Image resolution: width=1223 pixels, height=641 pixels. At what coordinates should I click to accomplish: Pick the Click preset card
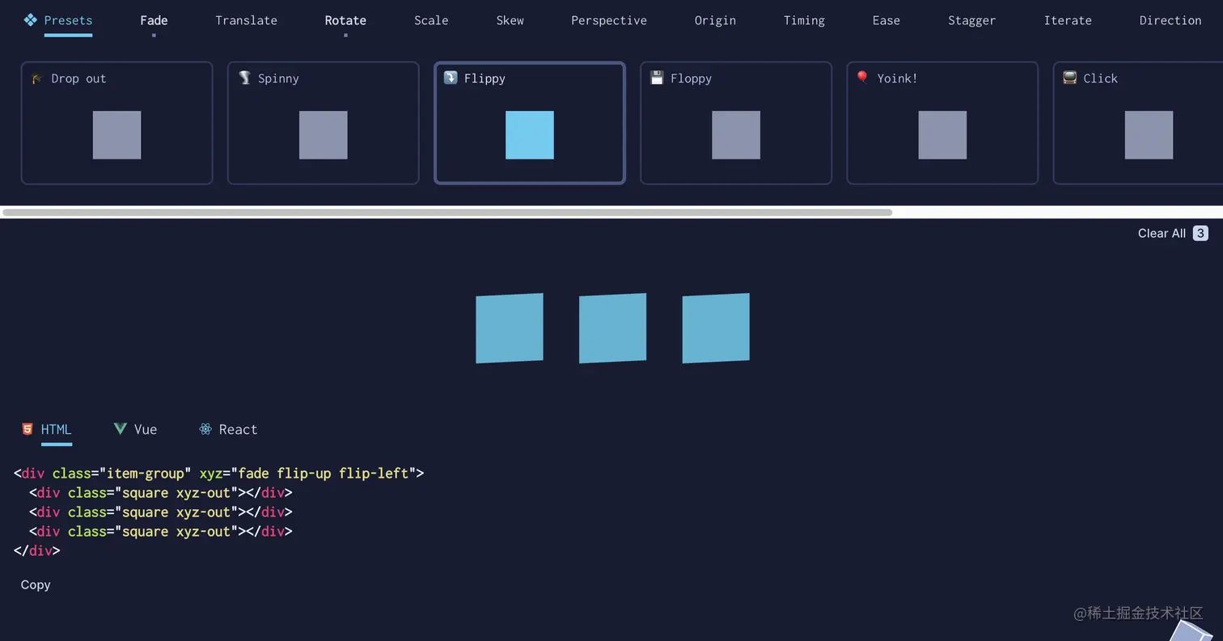click(x=1138, y=123)
